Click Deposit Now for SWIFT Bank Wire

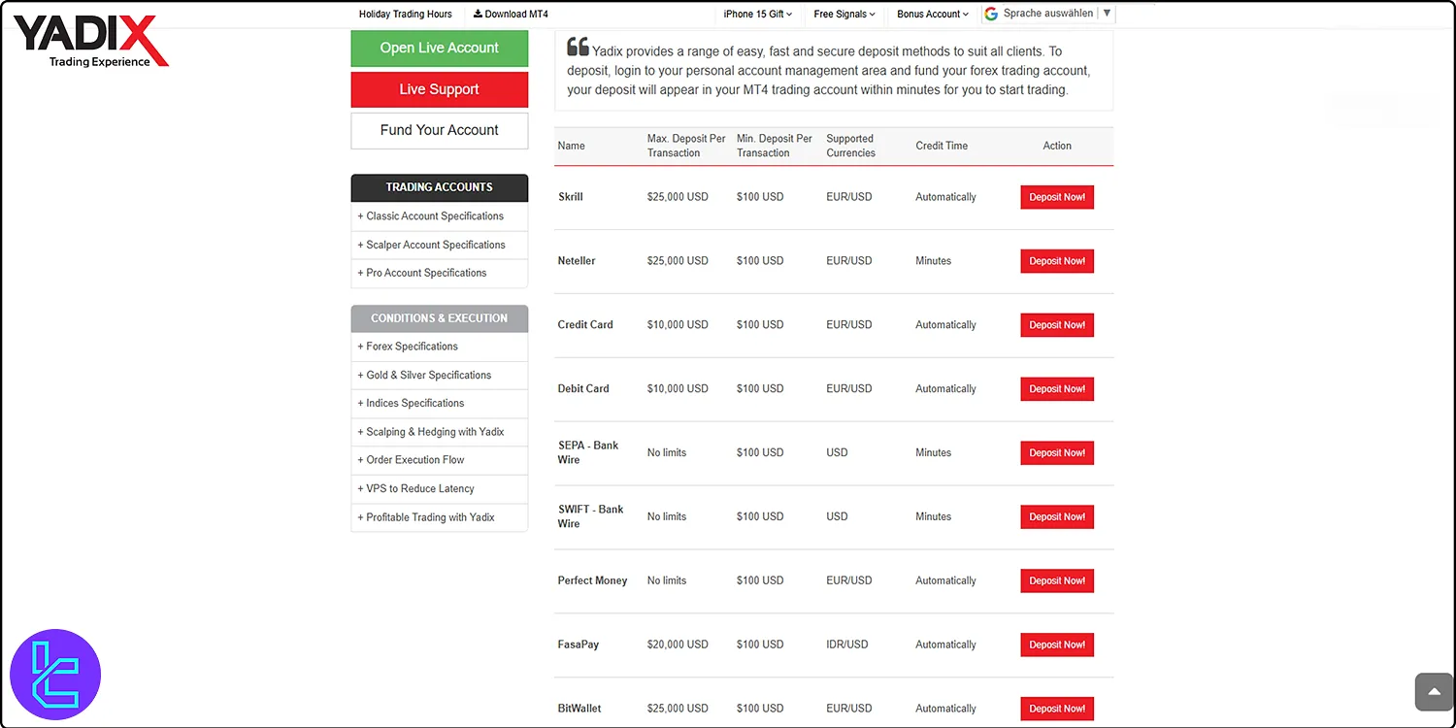[1057, 517]
